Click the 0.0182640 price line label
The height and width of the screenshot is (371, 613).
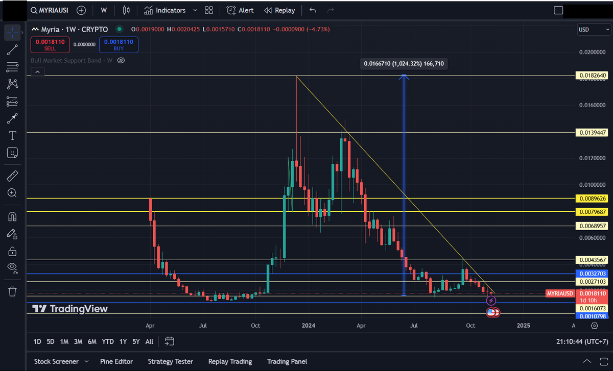[592, 76]
